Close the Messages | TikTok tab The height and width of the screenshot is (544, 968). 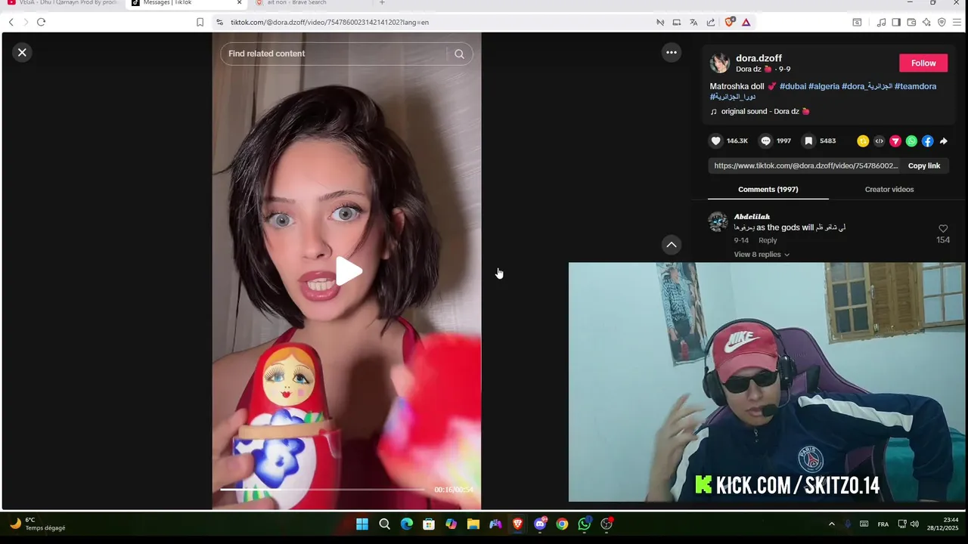(x=239, y=3)
